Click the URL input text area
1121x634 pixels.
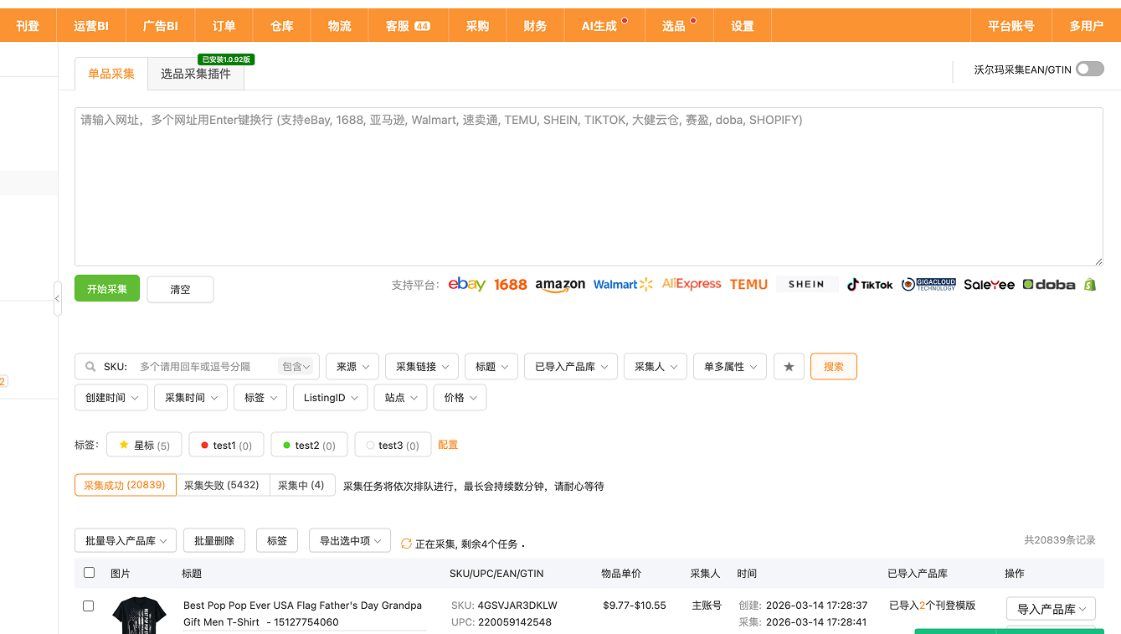point(588,186)
